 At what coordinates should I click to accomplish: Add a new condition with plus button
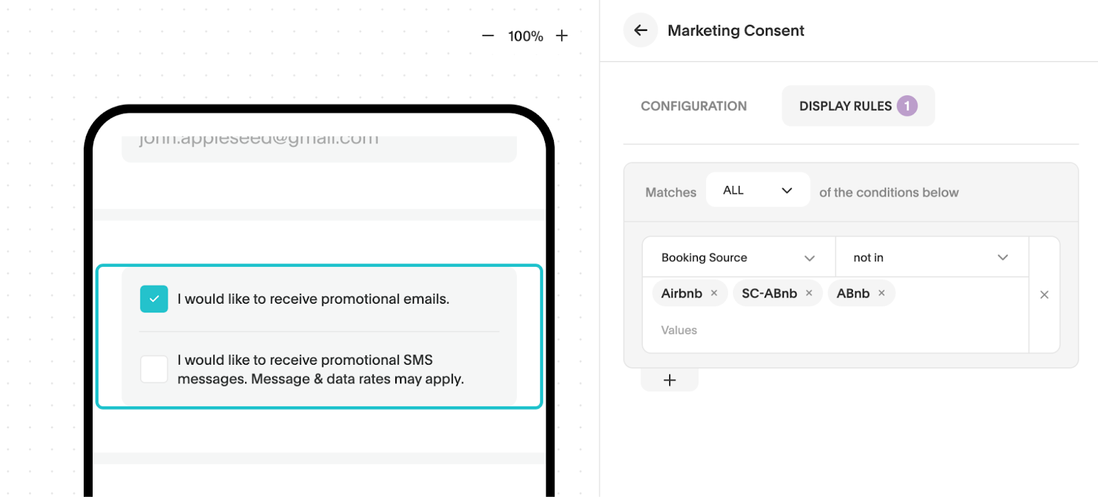click(x=669, y=380)
